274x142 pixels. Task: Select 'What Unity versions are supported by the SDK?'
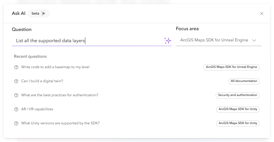[x=60, y=123]
